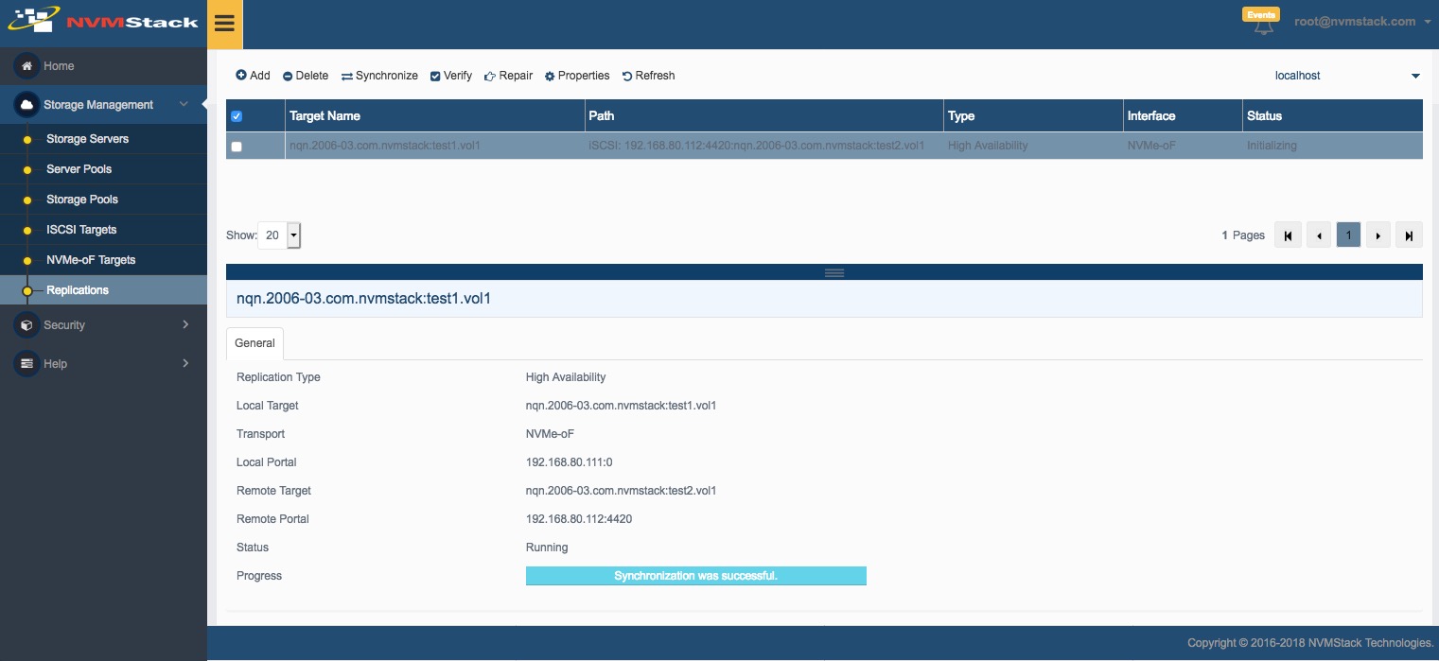Click page number 1 button
1439x661 pixels.
tap(1348, 235)
